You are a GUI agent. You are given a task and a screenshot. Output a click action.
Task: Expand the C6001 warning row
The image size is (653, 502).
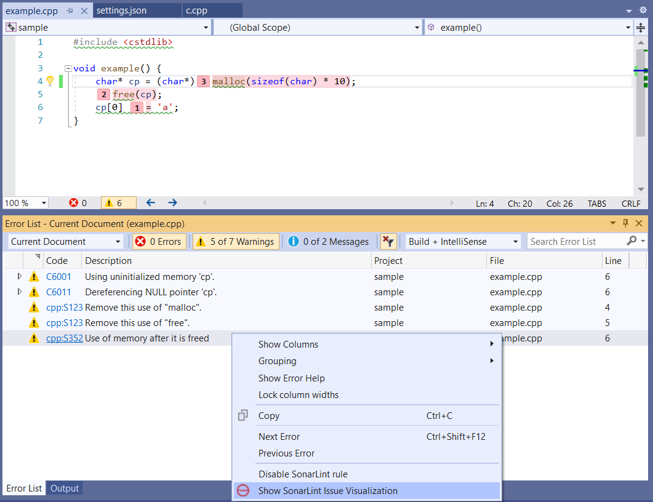[19, 276]
